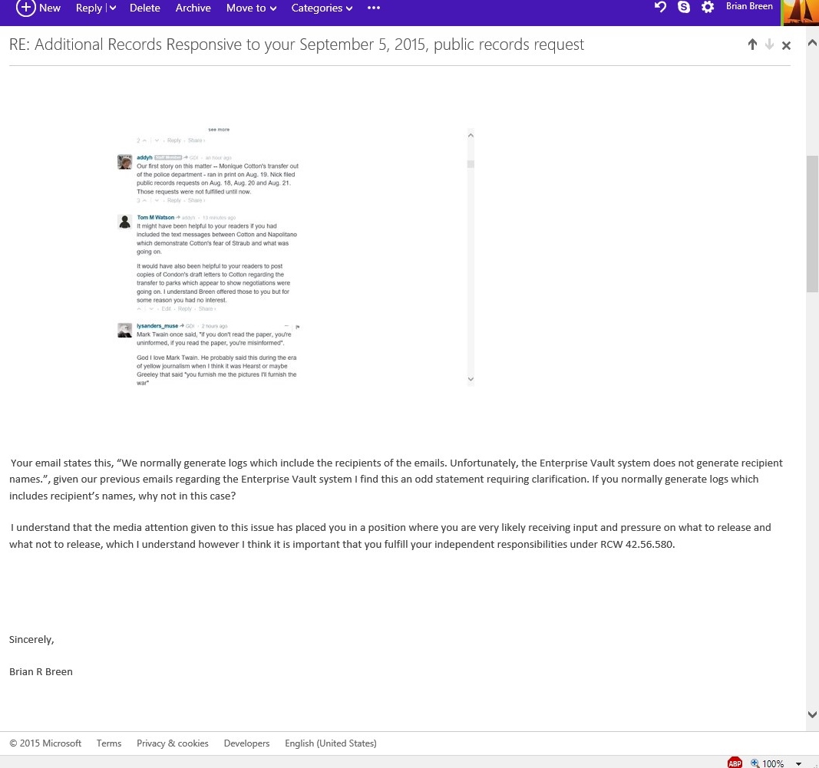Click Archive in the toolbar
This screenshot has width=819, height=768.
(x=193, y=8)
